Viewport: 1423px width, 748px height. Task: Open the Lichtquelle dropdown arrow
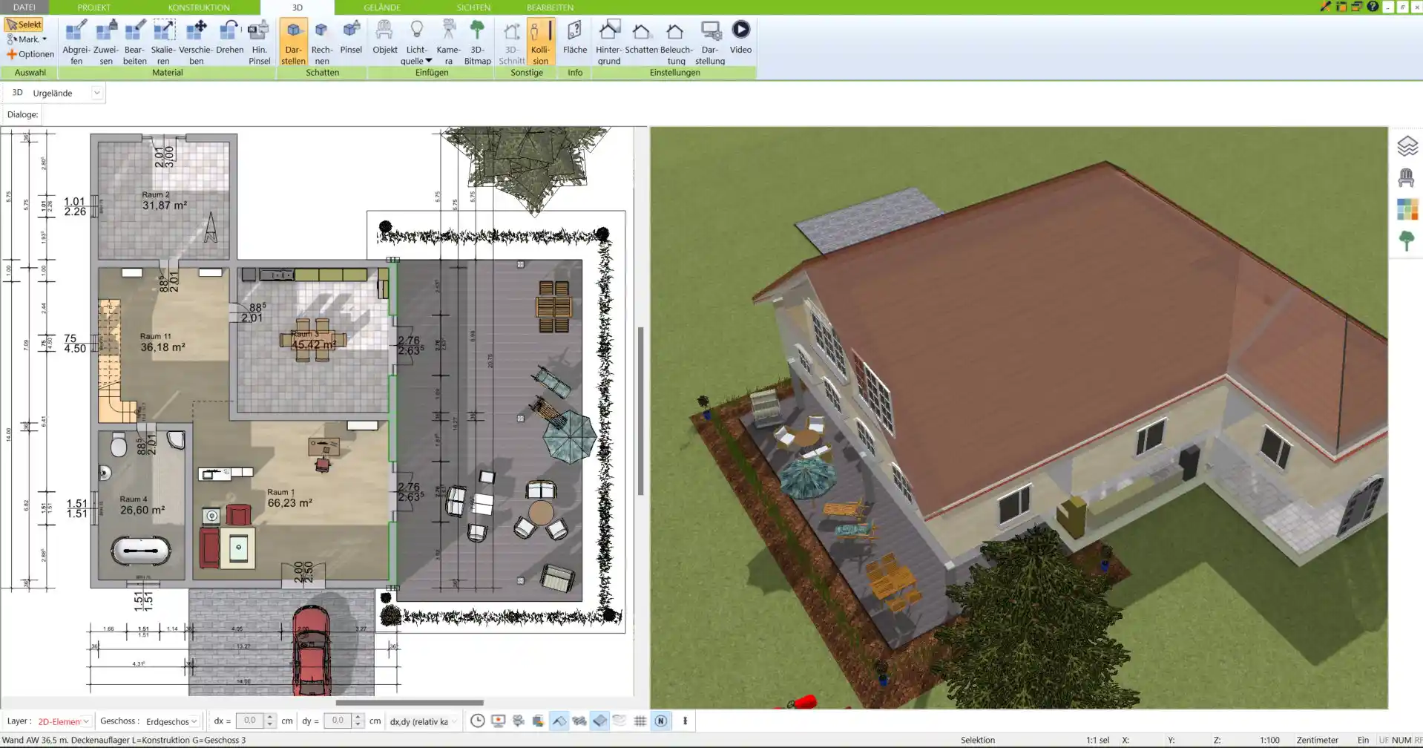click(x=428, y=61)
